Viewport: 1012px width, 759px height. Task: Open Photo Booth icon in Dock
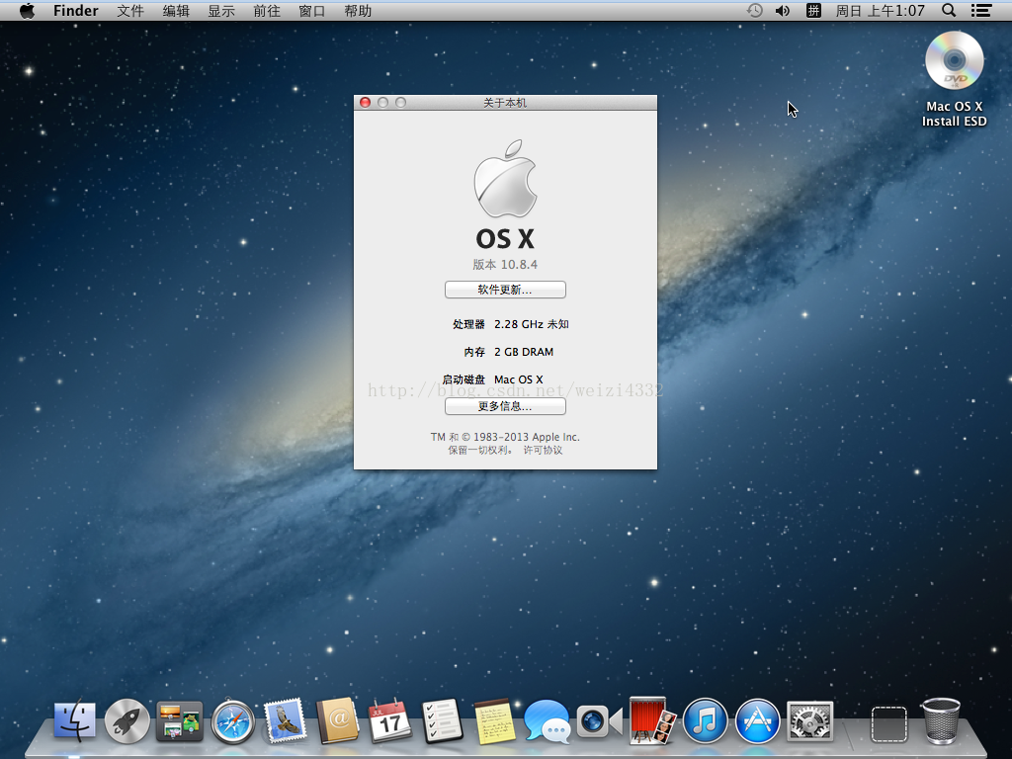(652, 720)
